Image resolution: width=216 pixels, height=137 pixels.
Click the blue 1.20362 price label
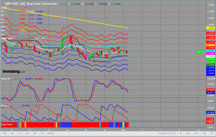(x=210, y=73)
